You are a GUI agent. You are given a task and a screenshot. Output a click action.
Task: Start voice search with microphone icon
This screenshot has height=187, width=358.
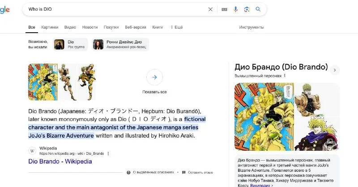pos(235,9)
